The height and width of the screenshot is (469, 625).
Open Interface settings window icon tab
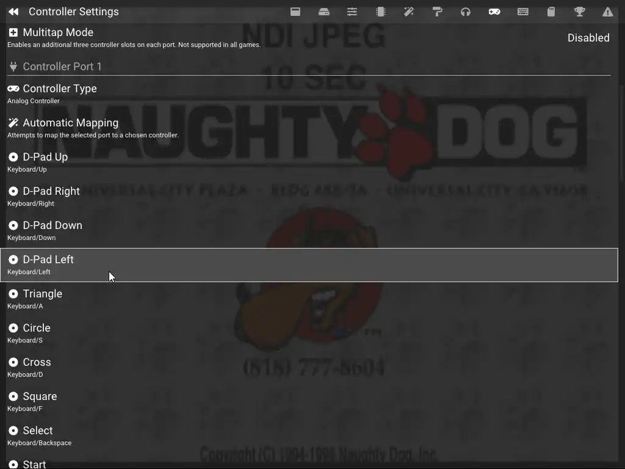pos(295,12)
